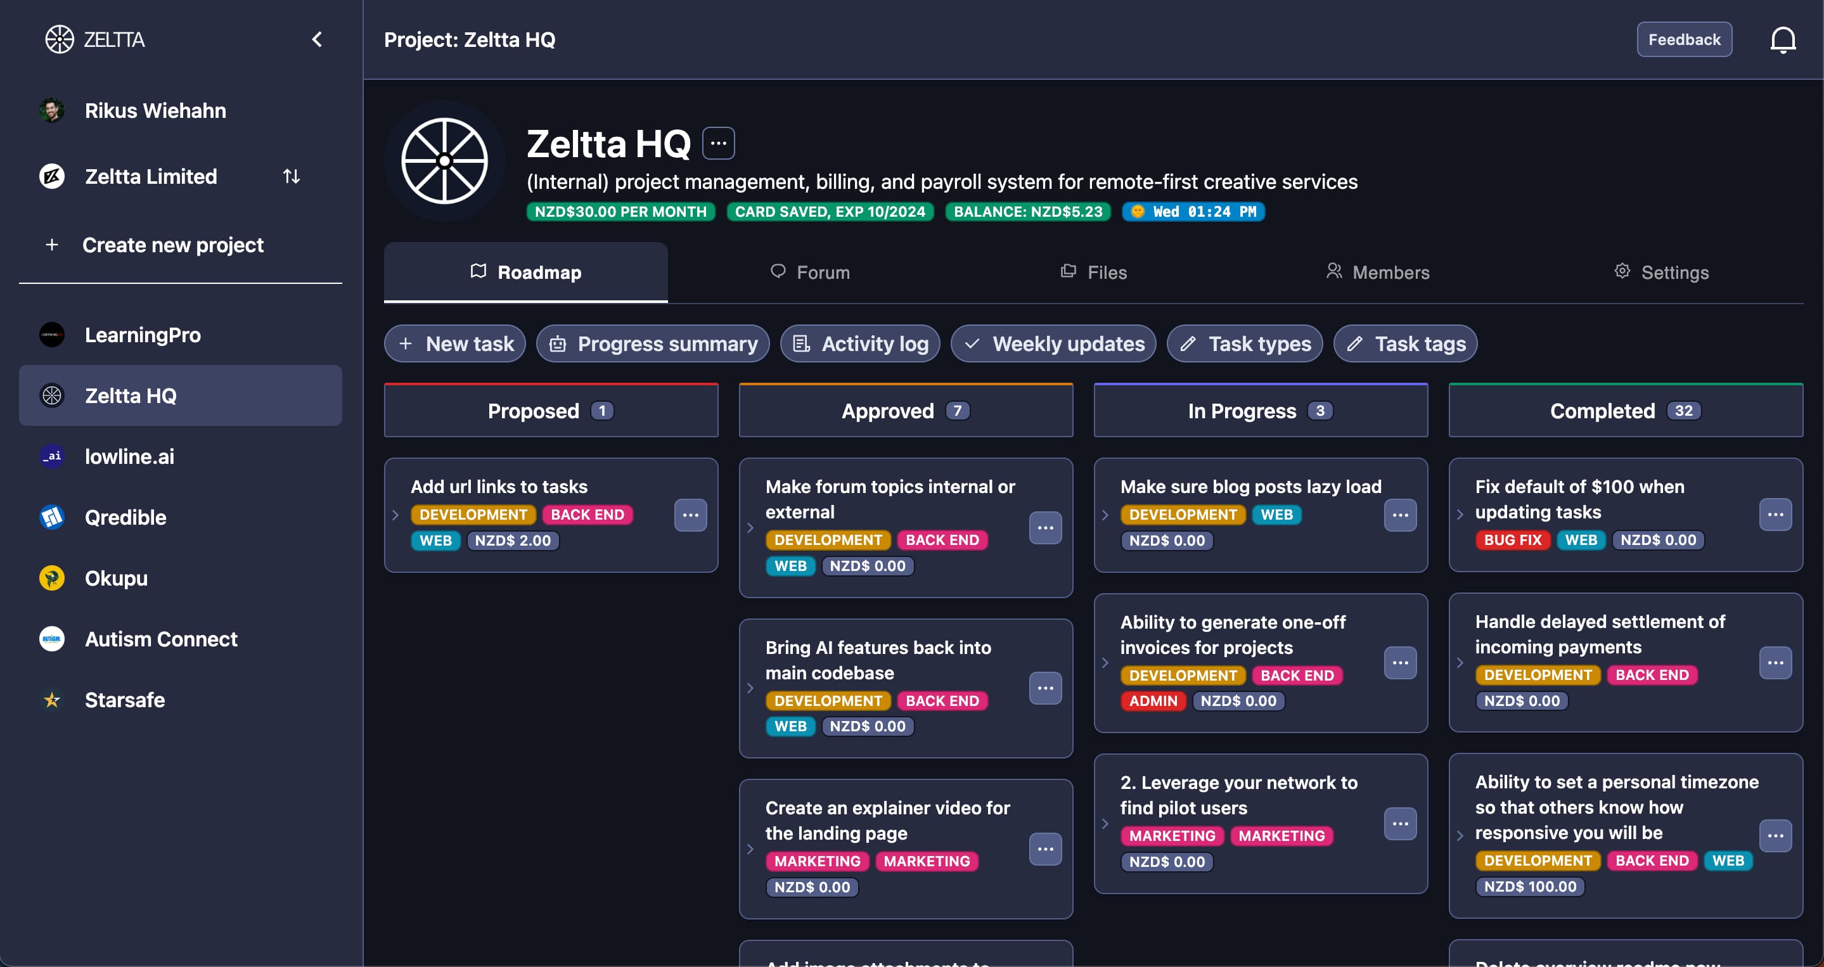The width and height of the screenshot is (1824, 967).
Task: Open the Activity log
Action: (x=860, y=344)
